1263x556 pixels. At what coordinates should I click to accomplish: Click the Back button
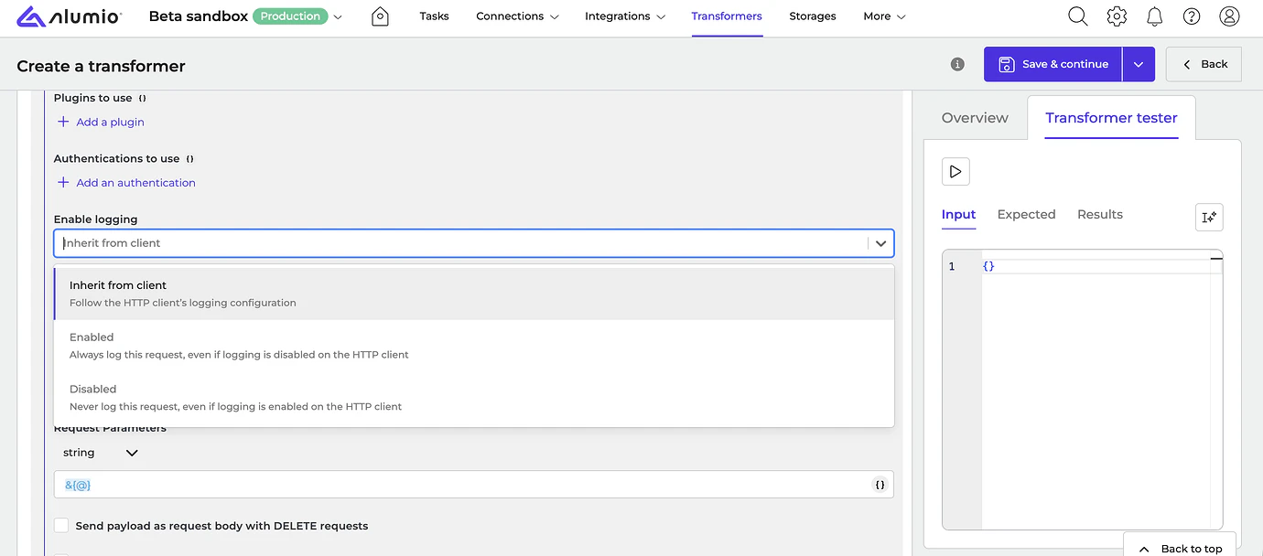[x=1204, y=64]
